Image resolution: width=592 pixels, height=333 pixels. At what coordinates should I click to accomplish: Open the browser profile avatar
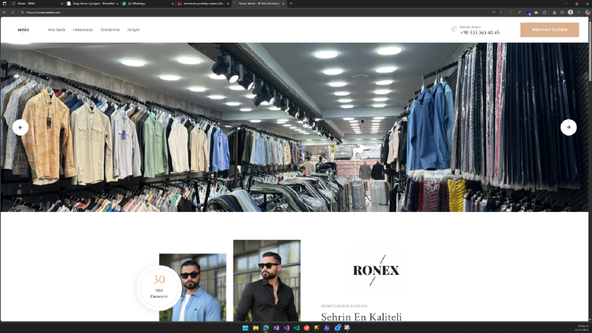(570, 12)
